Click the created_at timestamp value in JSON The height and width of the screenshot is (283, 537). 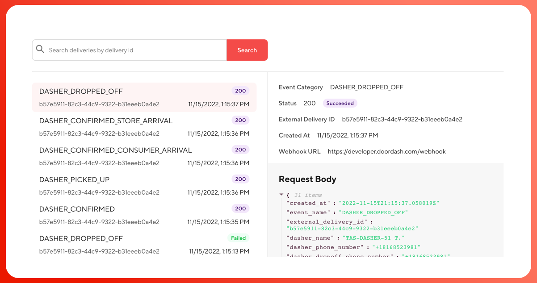(389, 203)
